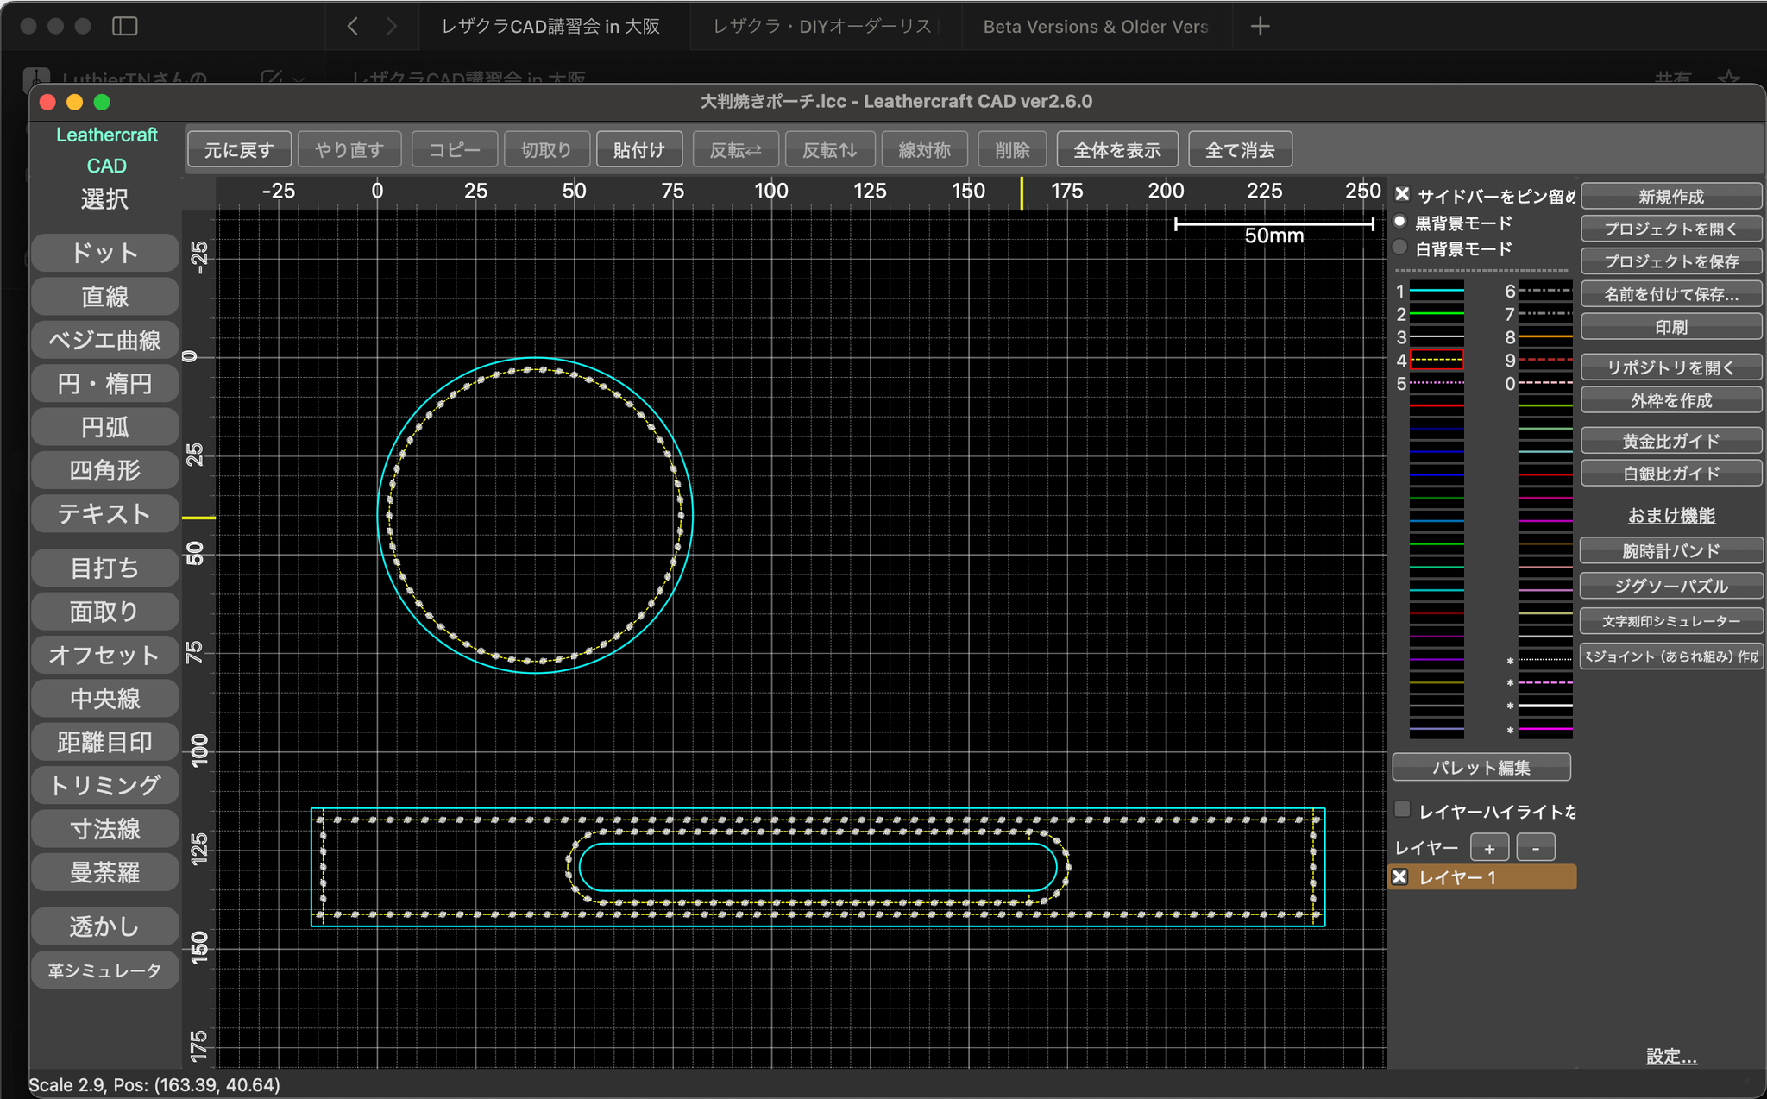Switch to レザクラ・DIYオーダーリス tab
The width and height of the screenshot is (1767, 1099).
(821, 26)
